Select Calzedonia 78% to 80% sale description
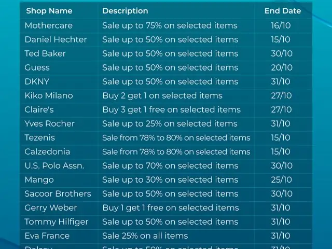Screen dimensions: 332x249 click(x=176, y=152)
